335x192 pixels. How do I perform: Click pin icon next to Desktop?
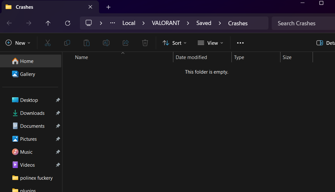click(58, 100)
